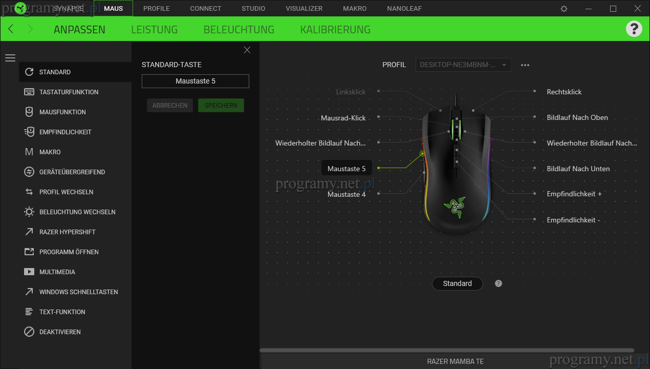The height and width of the screenshot is (369, 650).
Task: Click the Abbrechen button
Action: click(170, 105)
